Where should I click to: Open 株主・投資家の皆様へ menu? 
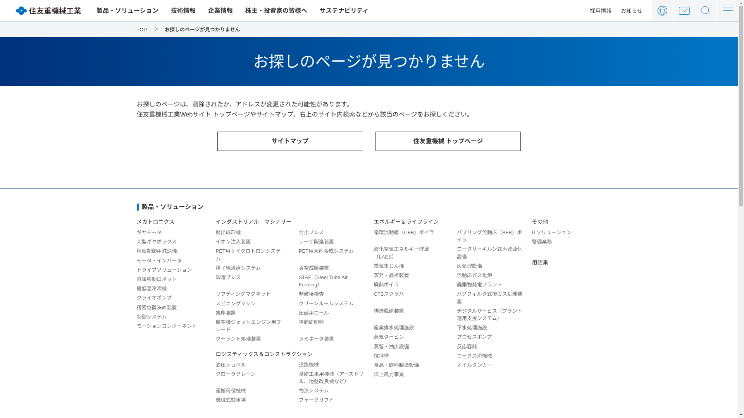(276, 10)
